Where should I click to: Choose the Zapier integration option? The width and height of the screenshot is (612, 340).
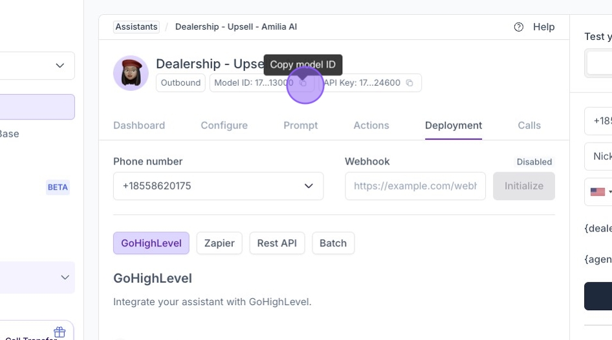(x=219, y=243)
